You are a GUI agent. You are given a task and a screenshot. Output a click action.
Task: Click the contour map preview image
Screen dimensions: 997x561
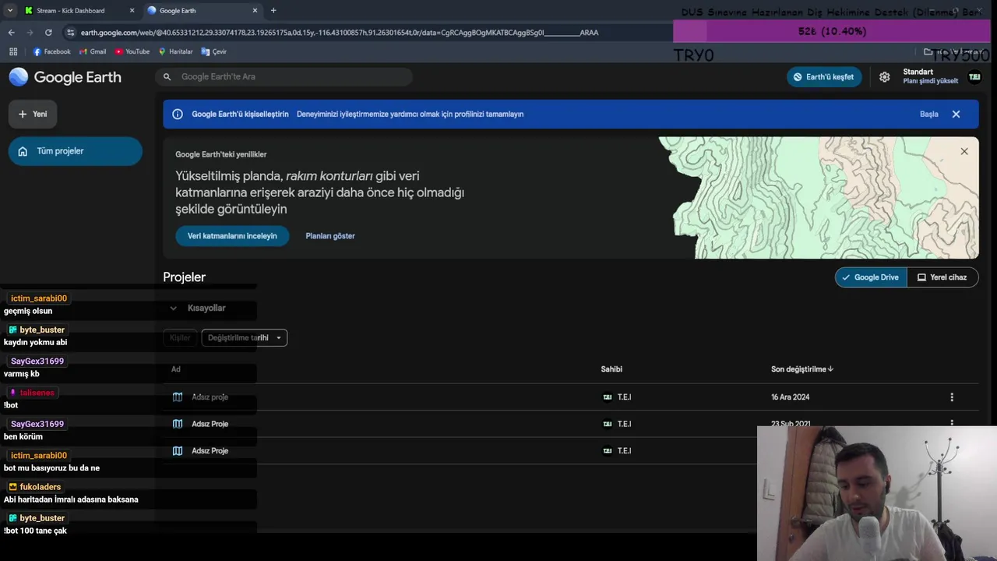click(819, 198)
